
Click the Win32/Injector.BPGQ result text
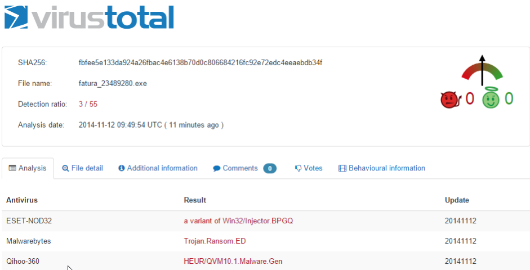pos(258,220)
